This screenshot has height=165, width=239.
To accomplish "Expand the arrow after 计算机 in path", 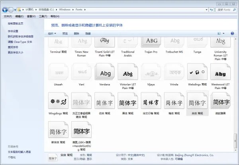I will coord(36,10).
